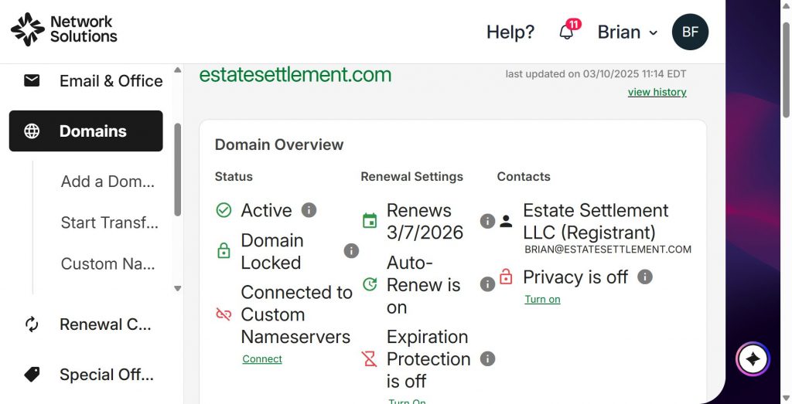Click the info icon next to Expiration Protection
792x404 pixels.
point(487,358)
